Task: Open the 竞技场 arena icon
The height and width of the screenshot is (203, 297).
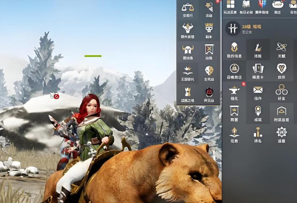Action: click(188, 52)
